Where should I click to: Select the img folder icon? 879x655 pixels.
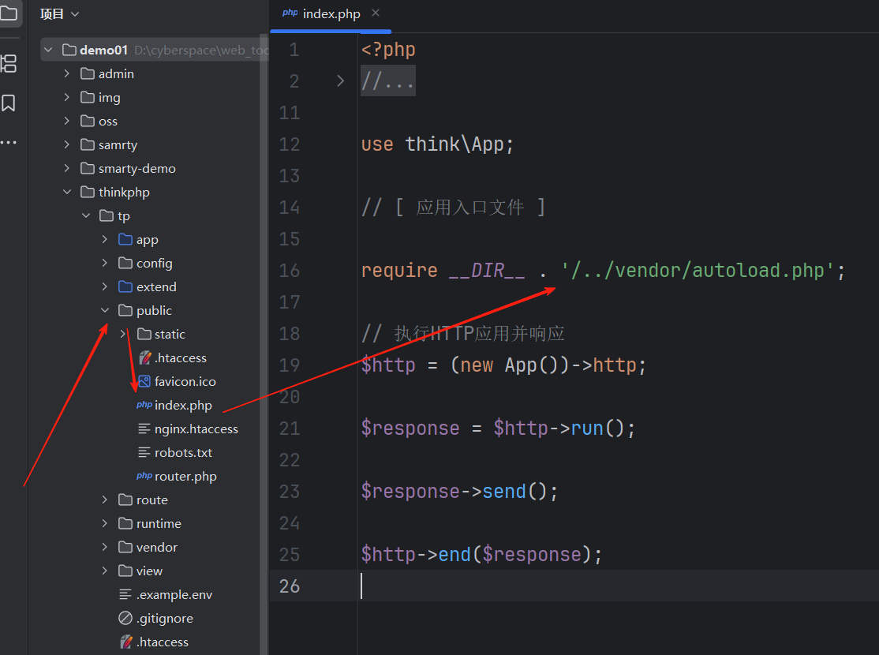coord(88,97)
